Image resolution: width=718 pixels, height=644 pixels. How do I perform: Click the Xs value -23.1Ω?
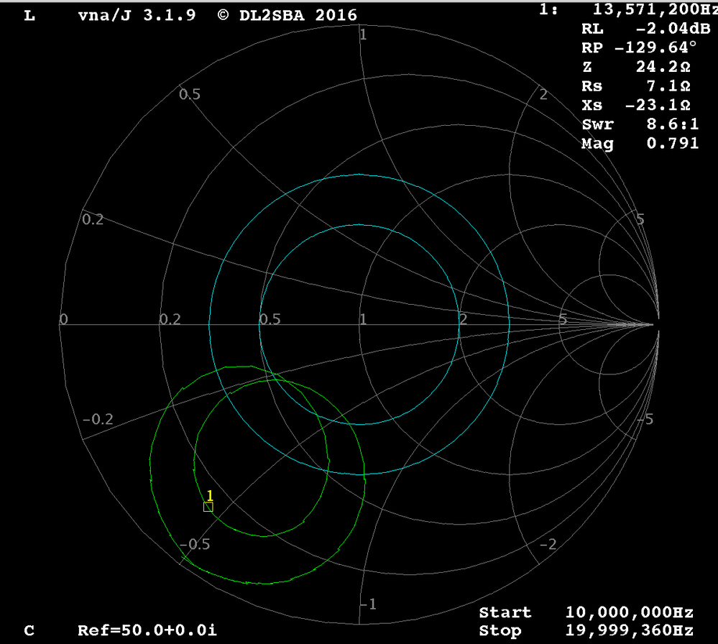pos(658,106)
